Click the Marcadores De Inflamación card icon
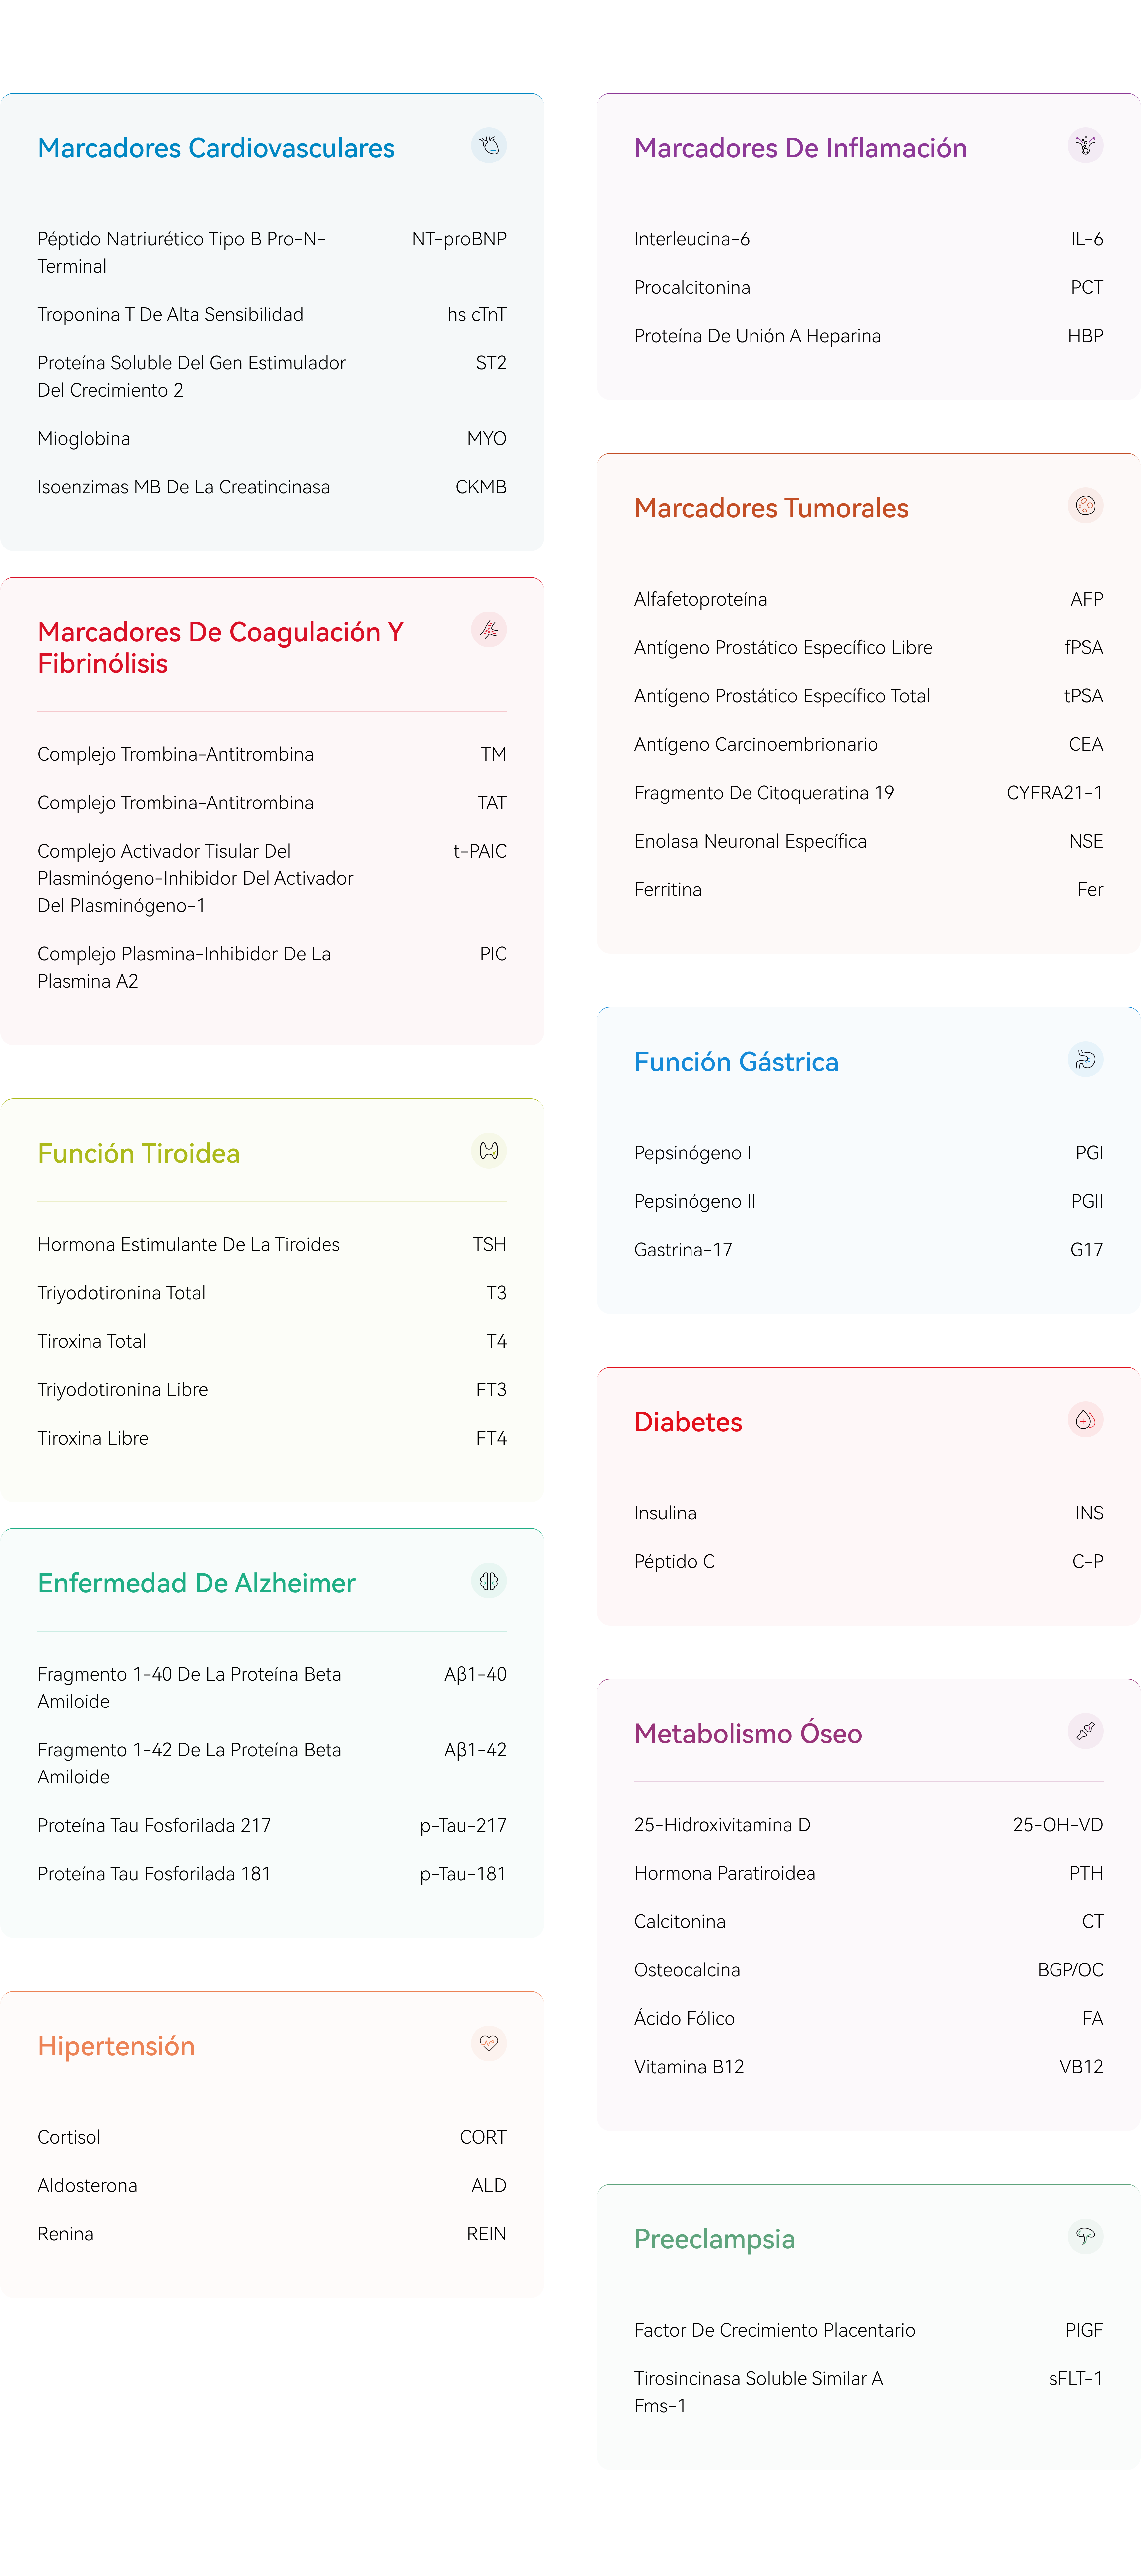The width and height of the screenshot is (1141, 2576). pos(1085,146)
